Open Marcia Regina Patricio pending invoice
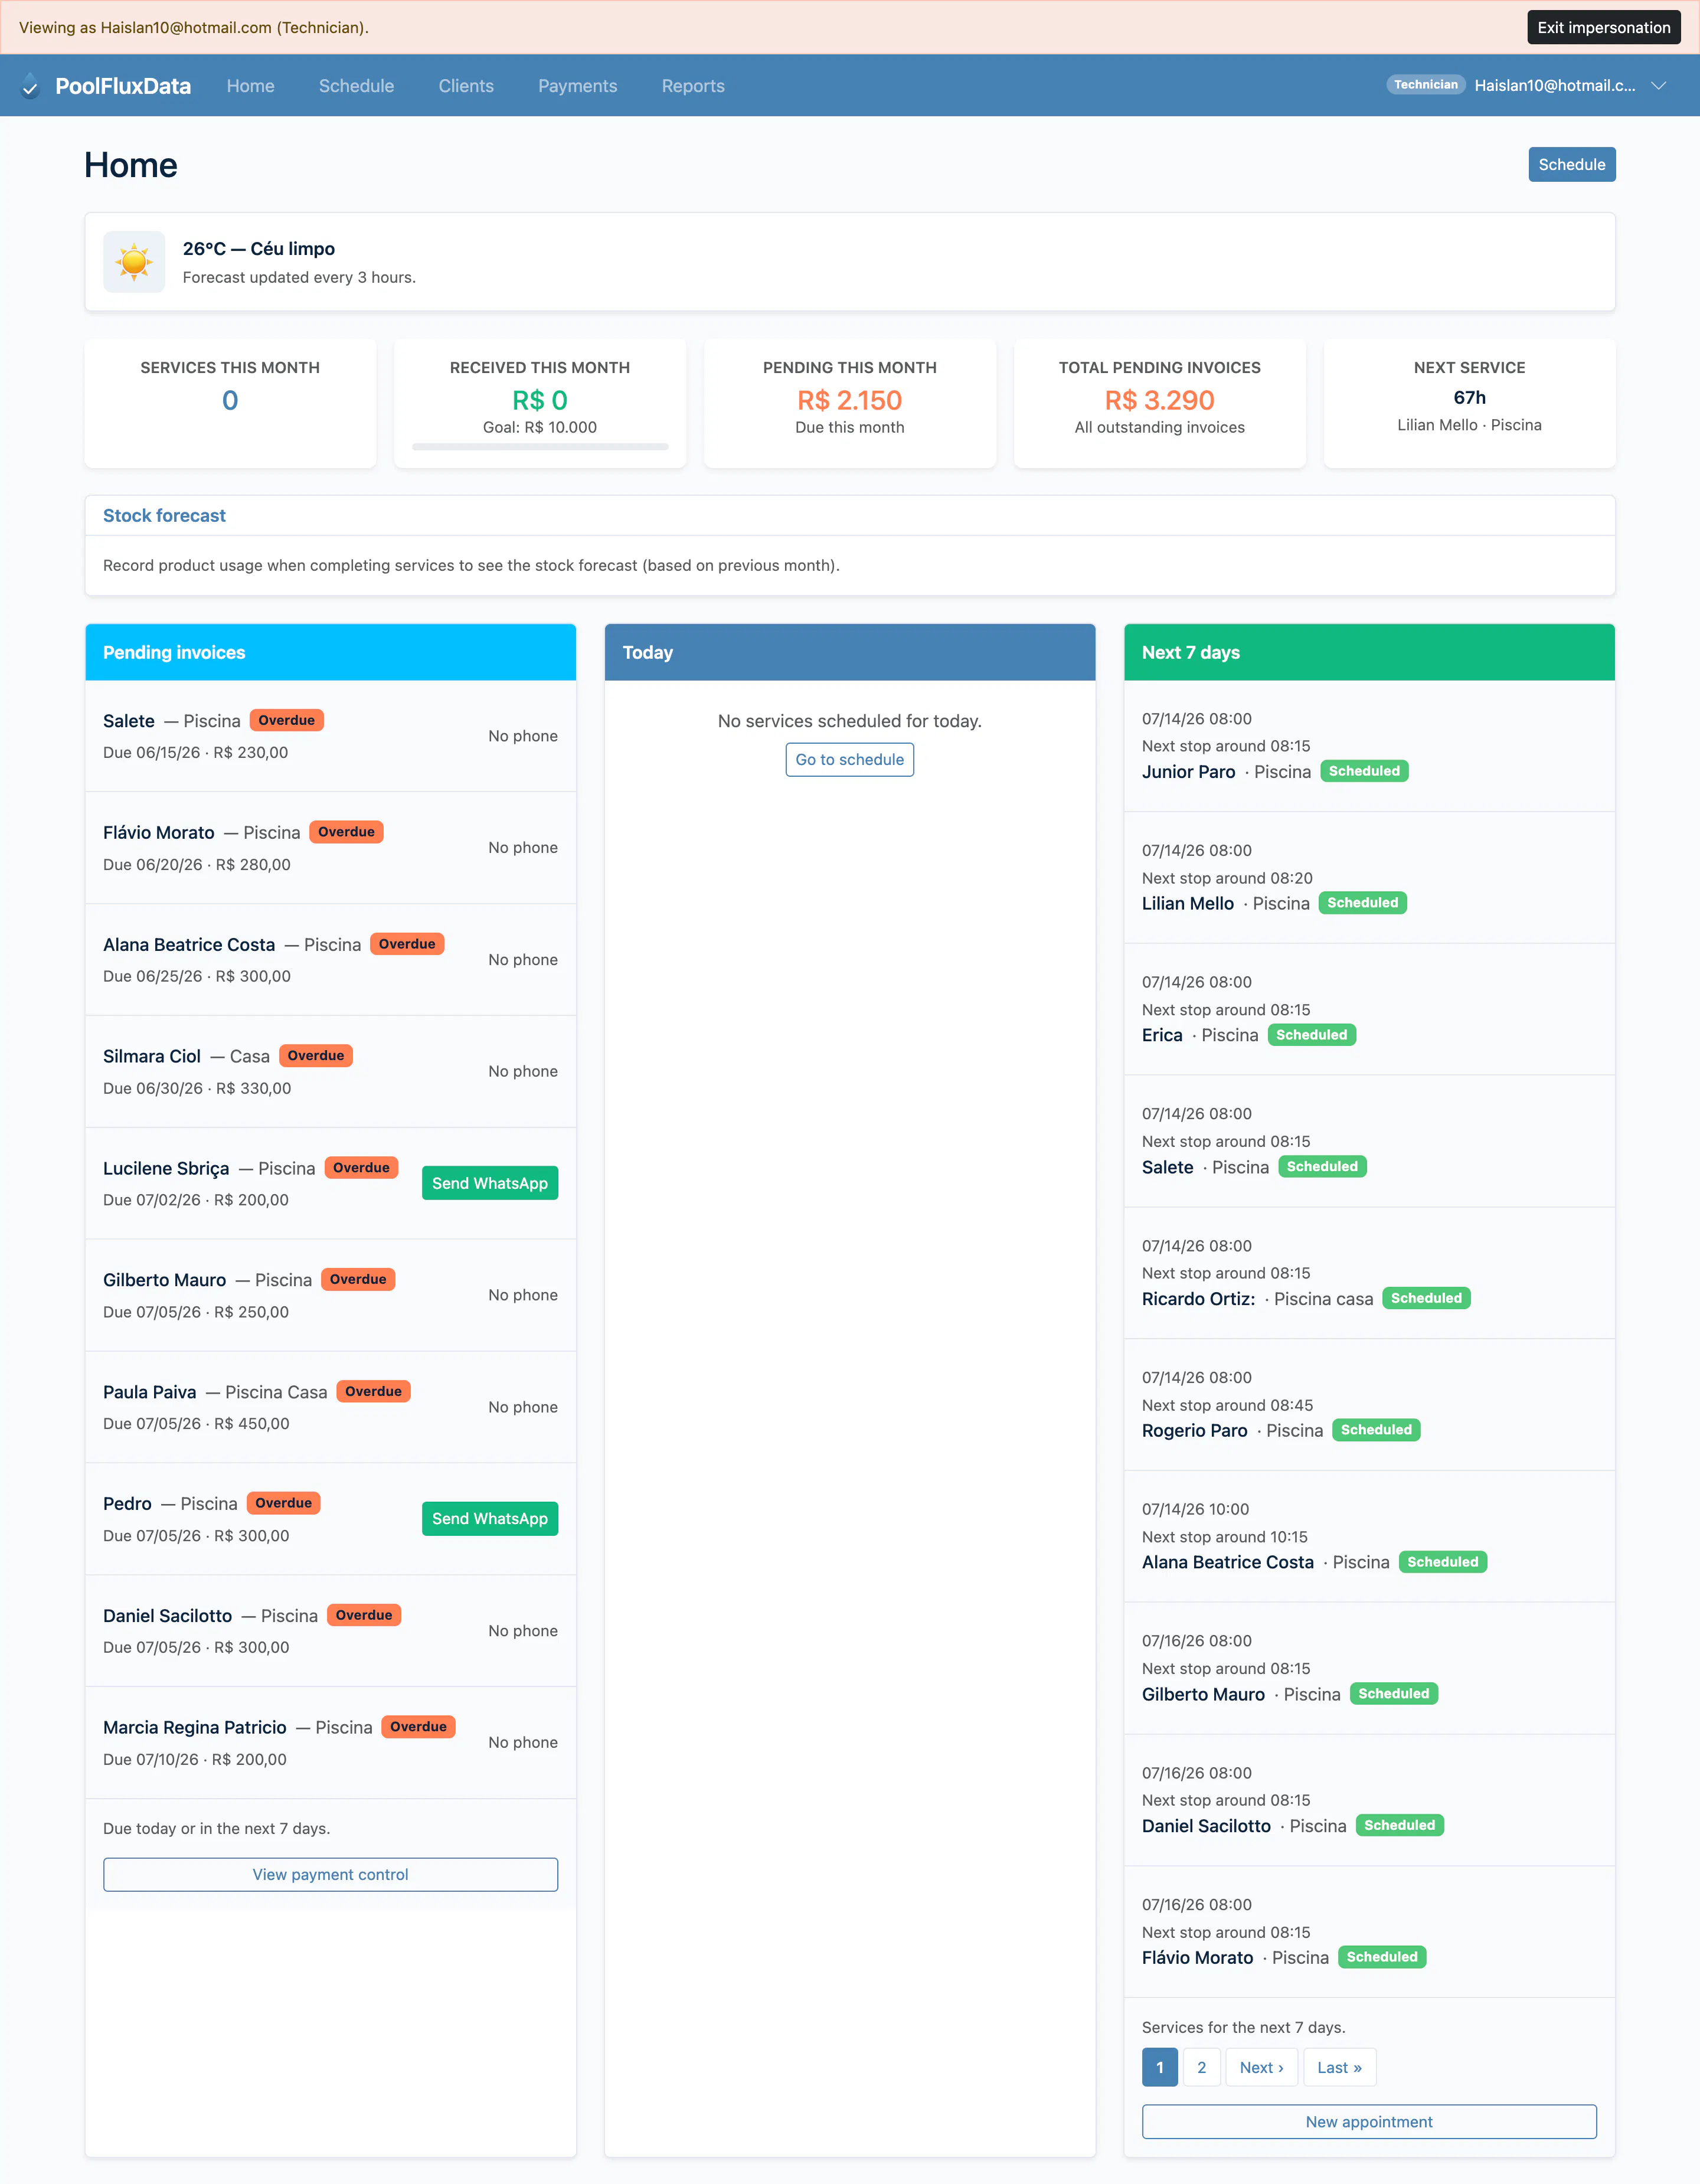The height and width of the screenshot is (2184, 1700). (195, 1728)
